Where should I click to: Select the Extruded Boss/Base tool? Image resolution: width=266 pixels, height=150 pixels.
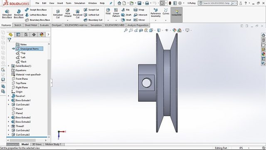coord(7,14)
